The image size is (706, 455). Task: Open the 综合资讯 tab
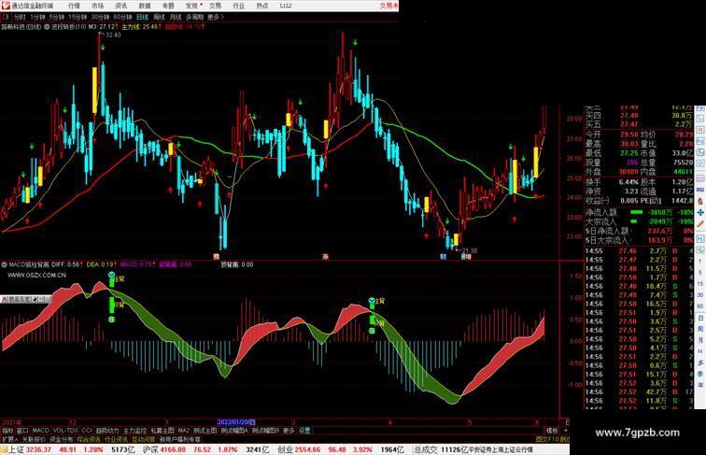coord(89,439)
